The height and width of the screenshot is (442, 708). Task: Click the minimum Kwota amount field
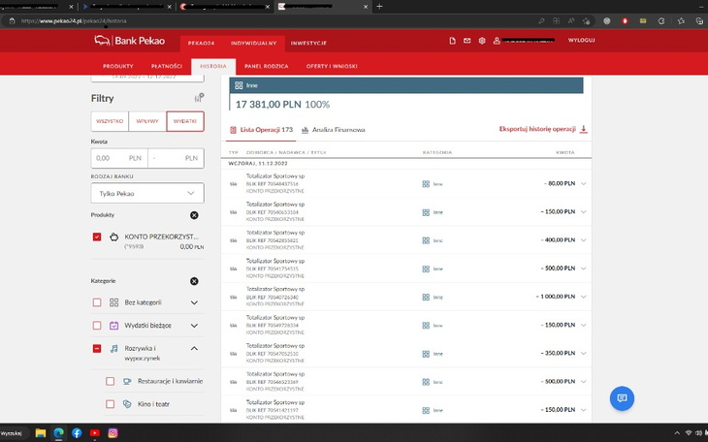118,157
